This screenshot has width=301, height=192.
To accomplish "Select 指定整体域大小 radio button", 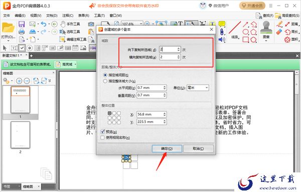I will (105, 81).
